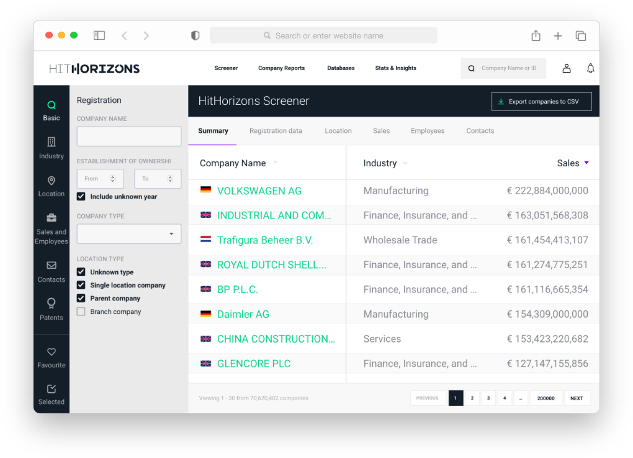The image size is (633, 458).
Task: Click the Company Name filter field
Action: coord(129,136)
